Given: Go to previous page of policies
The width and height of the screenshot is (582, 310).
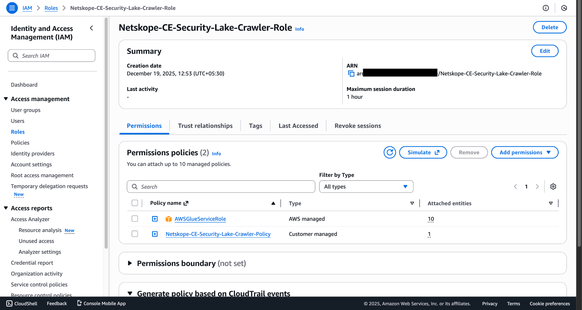Looking at the screenshot, I should click(x=516, y=187).
